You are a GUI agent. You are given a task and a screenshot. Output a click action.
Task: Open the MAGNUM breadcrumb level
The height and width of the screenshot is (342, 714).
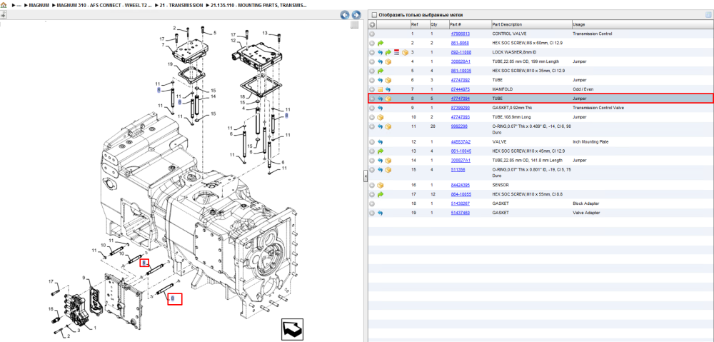pos(39,6)
